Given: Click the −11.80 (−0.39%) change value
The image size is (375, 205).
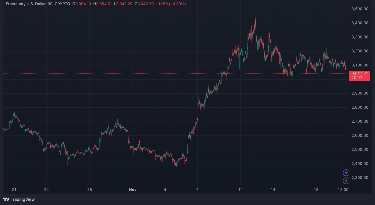Looking at the screenshot, I should tap(171, 4).
